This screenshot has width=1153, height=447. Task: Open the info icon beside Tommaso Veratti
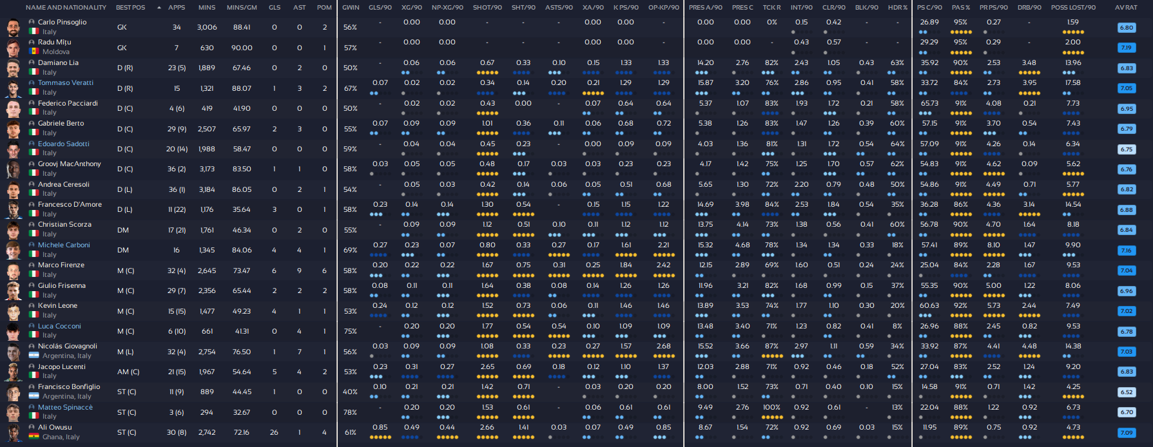point(32,82)
